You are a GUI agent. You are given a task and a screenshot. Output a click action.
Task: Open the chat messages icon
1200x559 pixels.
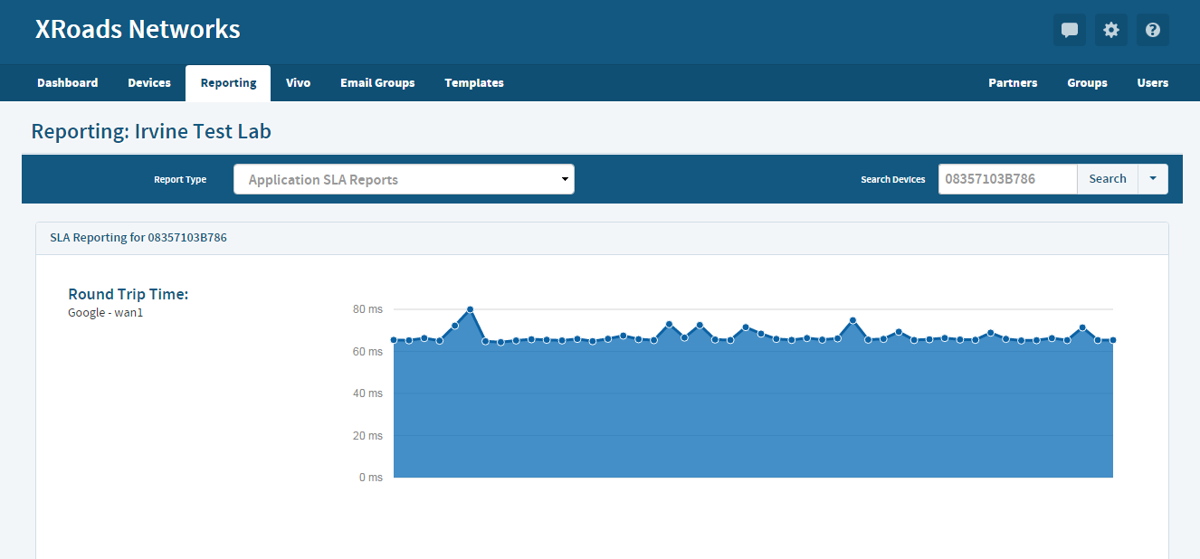1070,30
